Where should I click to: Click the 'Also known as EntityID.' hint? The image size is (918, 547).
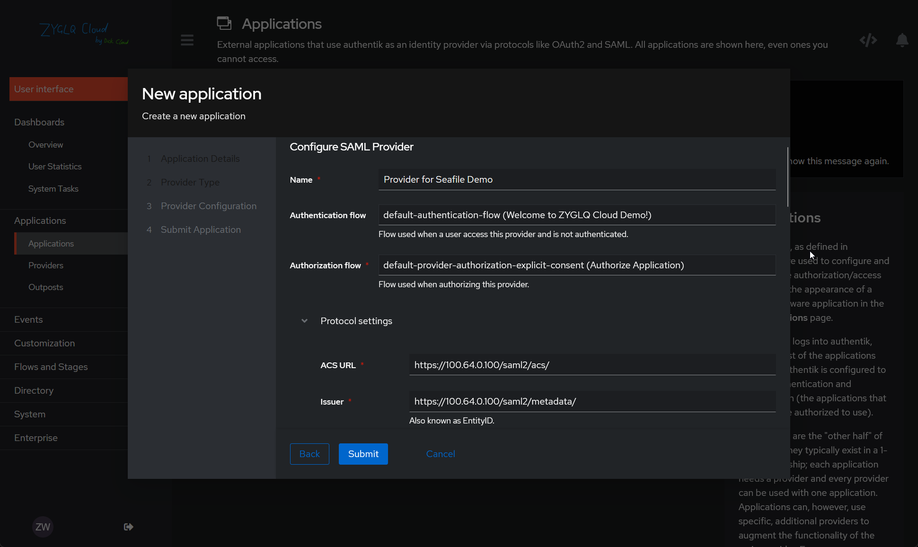[451, 421]
